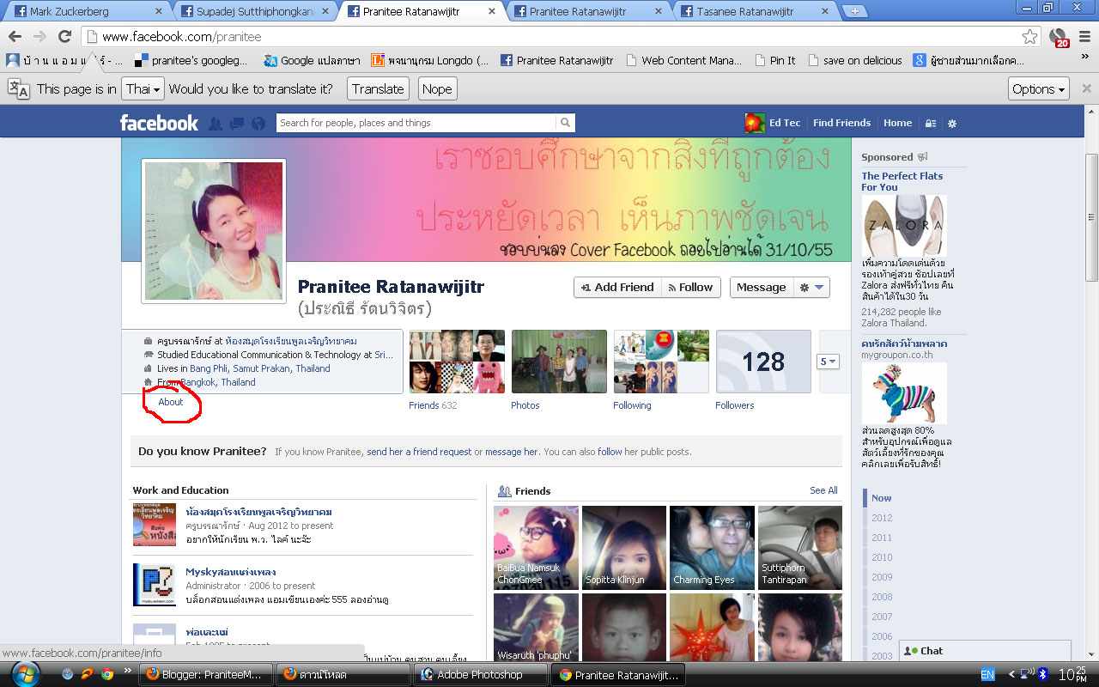The width and height of the screenshot is (1099, 687).
Task: Open privacy shortcuts lock icon
Action: [x=931, y=124]
